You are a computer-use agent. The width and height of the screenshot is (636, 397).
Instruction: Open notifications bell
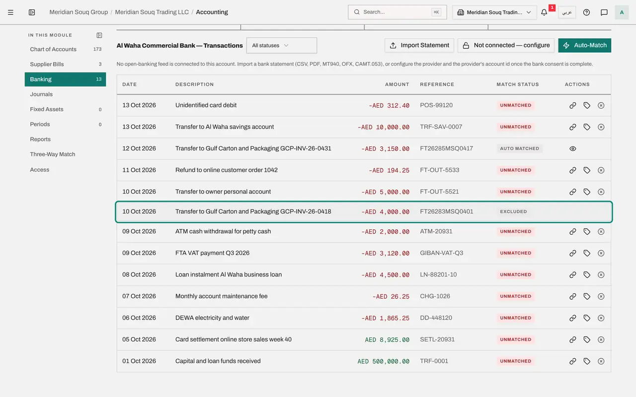pyautogui.click(x=544, y=12)
